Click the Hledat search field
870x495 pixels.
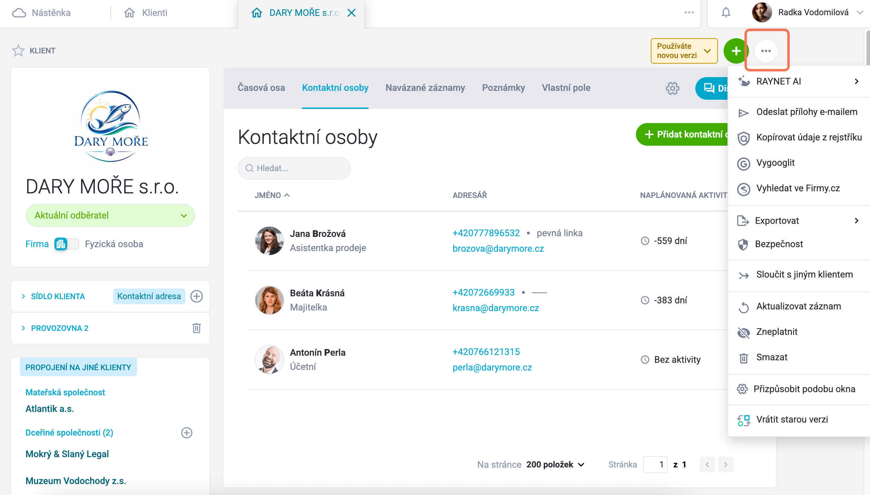pyautogui.click(x=294, y=168)
